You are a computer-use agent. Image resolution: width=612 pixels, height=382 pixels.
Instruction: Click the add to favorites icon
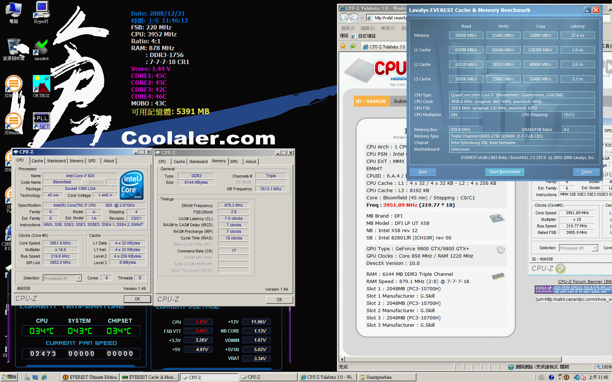coord(352,46)
